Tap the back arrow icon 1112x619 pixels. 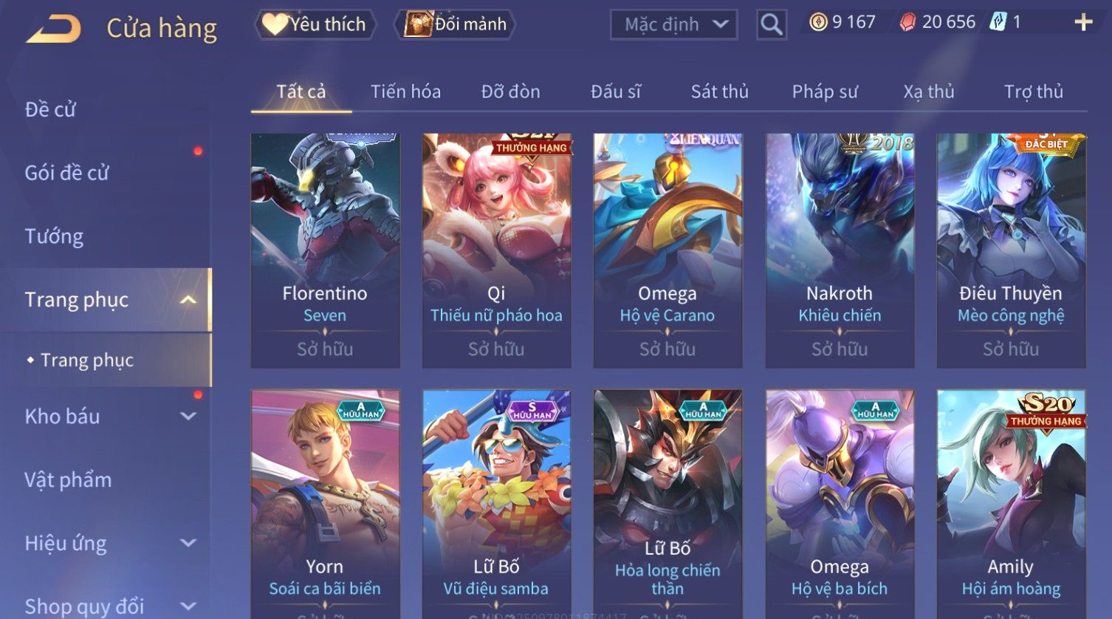[53, 30]
